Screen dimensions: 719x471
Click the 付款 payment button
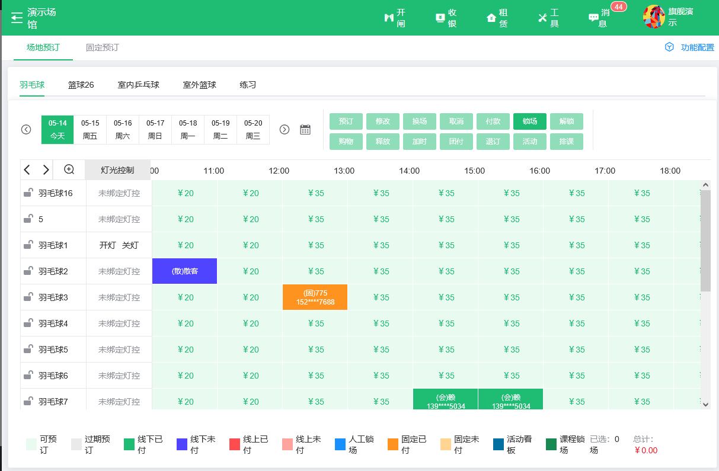click(x=493, y=121)
